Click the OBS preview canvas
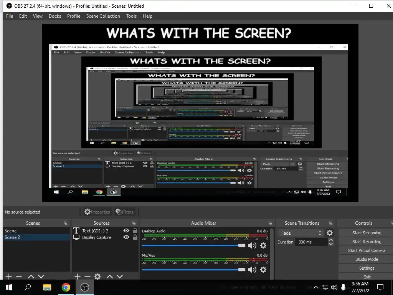Screen dimensions: 393x295 [x=200, y=113]
